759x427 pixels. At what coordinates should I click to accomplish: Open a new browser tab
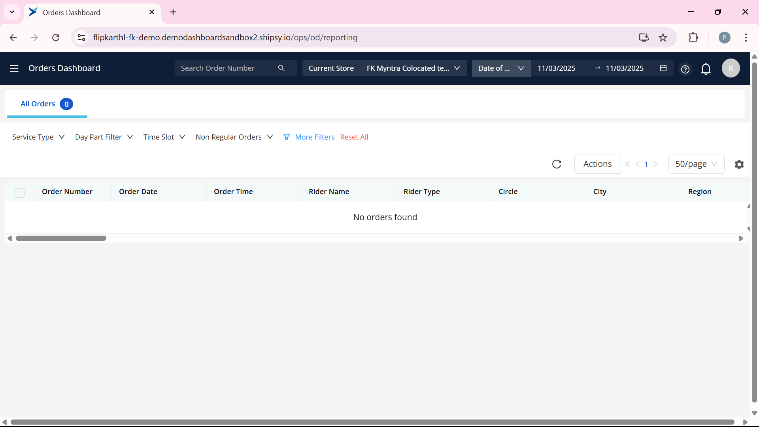(173, 12)
